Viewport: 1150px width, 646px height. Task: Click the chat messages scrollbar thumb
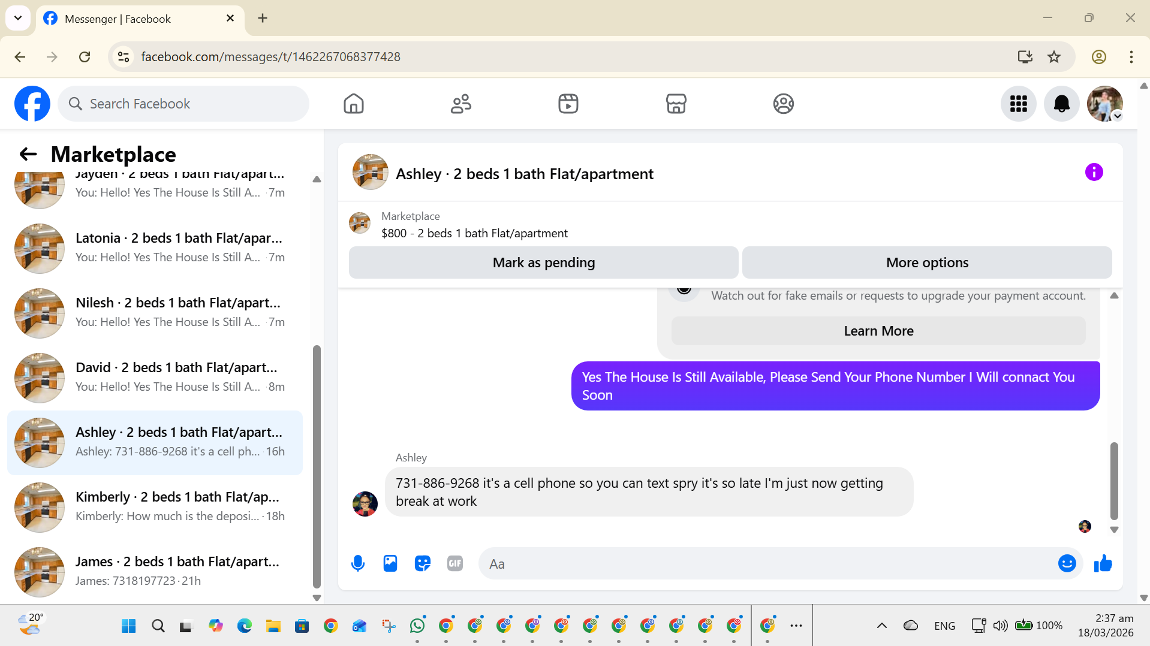click(1114, 481)
